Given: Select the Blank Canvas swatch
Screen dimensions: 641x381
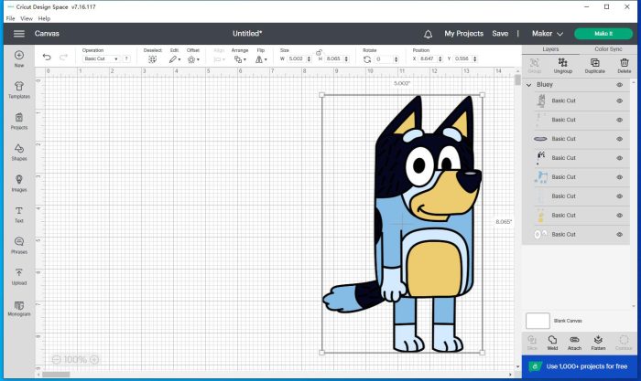Looking at the screenshot, I should tap(538, 321).
